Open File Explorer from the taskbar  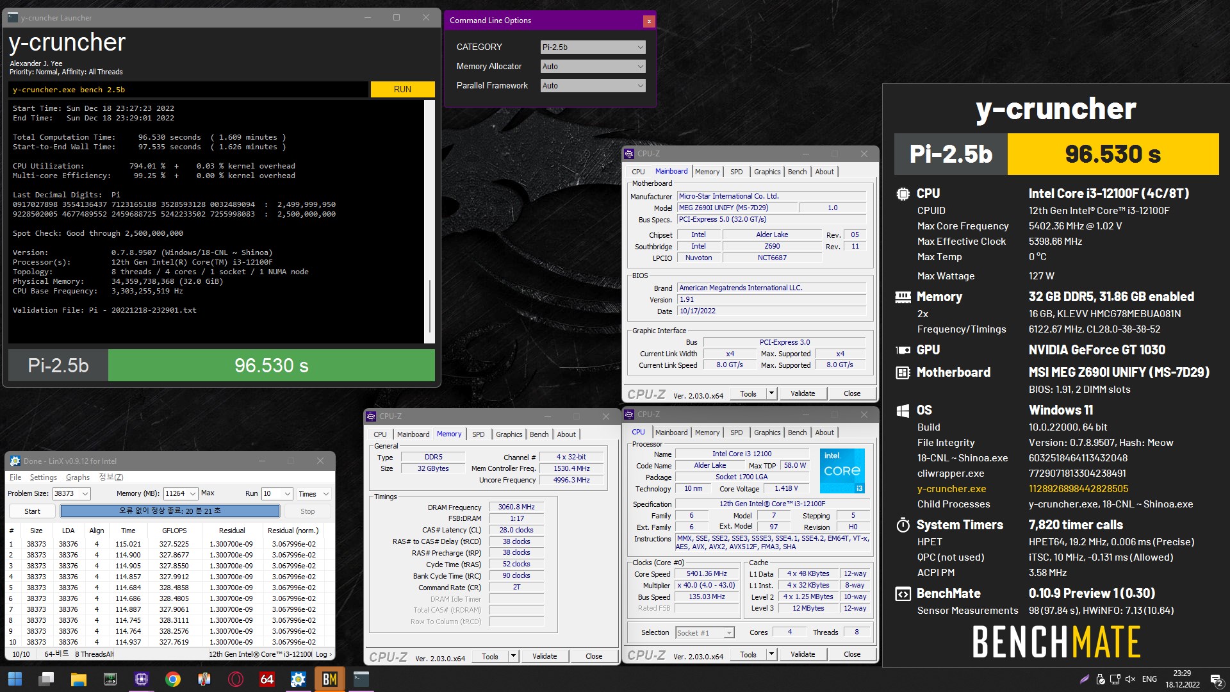coord(78,679)
